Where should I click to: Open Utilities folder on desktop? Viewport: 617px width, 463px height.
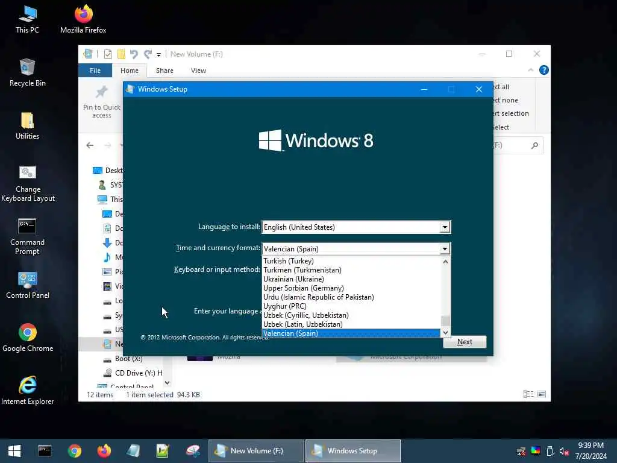(27, 125)
